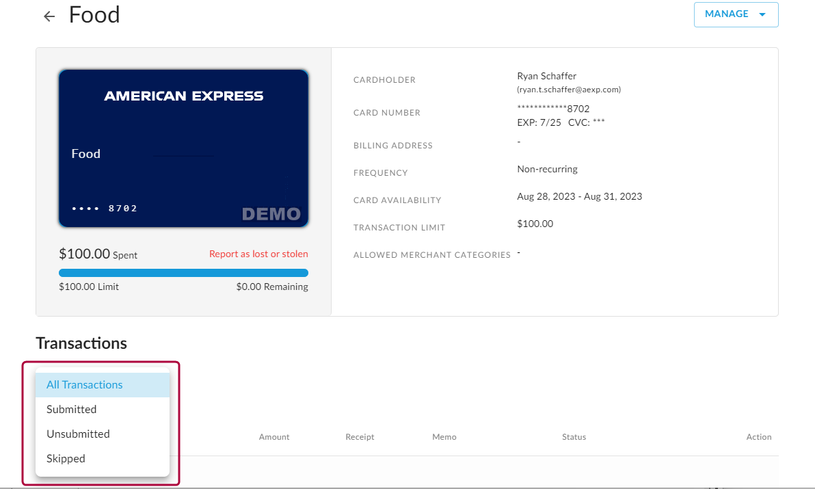This screenshot has height=489, width=815.
Task: Click the American Express card image
Action: coord(183,148)
